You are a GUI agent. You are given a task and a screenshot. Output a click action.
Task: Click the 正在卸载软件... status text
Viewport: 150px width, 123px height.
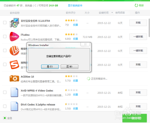tap(99, 79)
